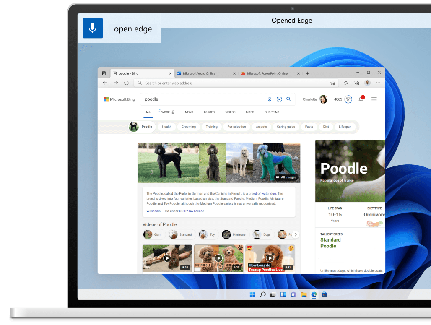This screenshot has width=431, height=325.
Task: Click the For adoption topic chip
Action: [236, 127]
